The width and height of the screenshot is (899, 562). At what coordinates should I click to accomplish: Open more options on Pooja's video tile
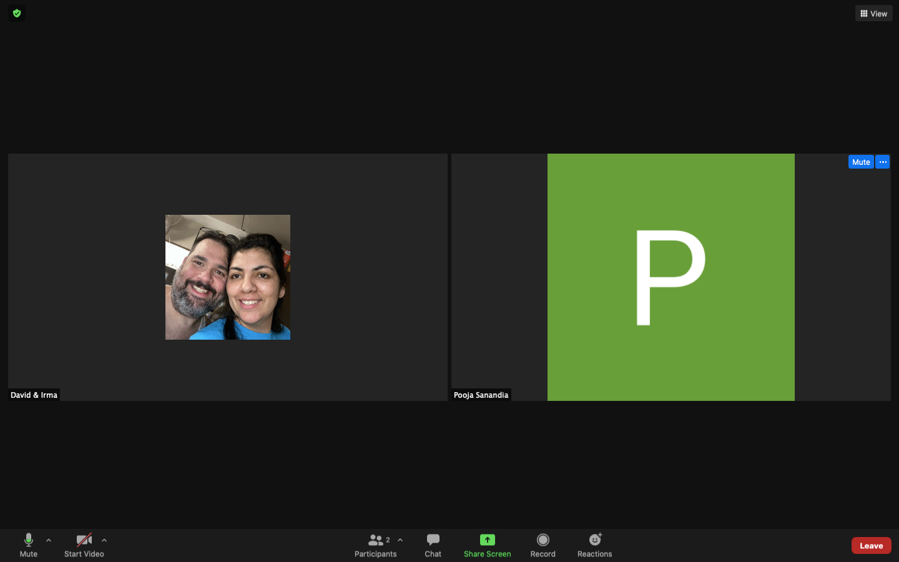click(x=882, y=162)
